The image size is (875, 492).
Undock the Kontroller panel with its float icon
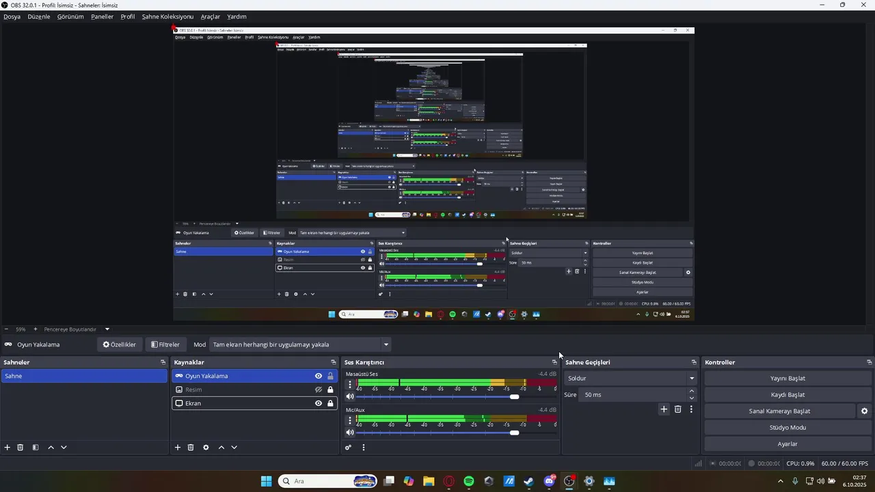click(870, 362)
